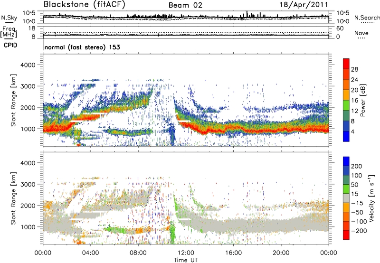The image size is (380, 263).
Task: Select the 18 tick on frequency axis
Action: [x=32, y=28]
